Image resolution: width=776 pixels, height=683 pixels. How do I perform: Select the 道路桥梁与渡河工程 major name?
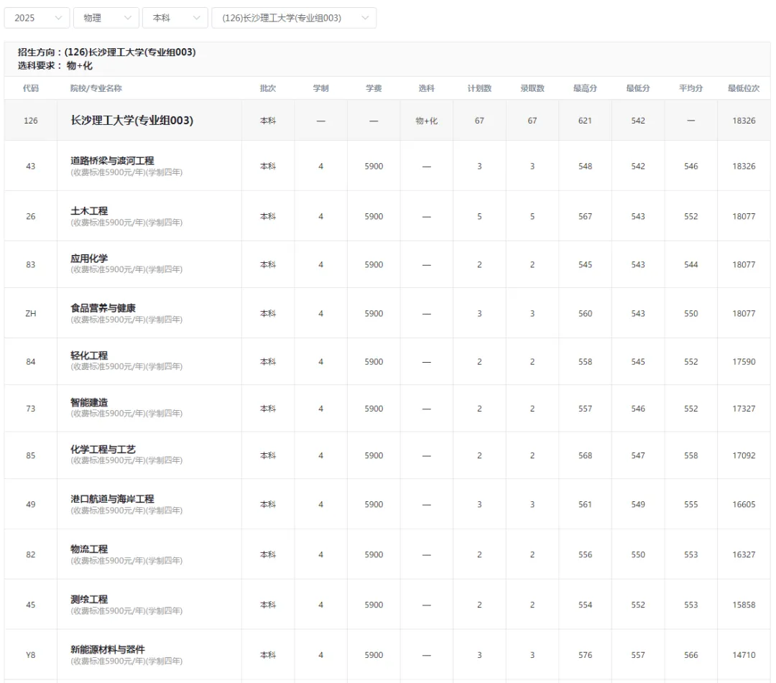(x=112, y=161)
